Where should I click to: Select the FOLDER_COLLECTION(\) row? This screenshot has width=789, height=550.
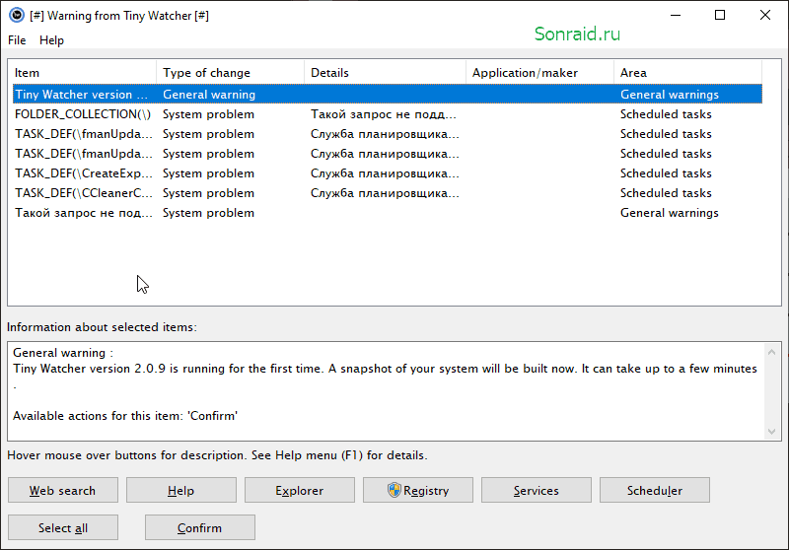(388, 114)
